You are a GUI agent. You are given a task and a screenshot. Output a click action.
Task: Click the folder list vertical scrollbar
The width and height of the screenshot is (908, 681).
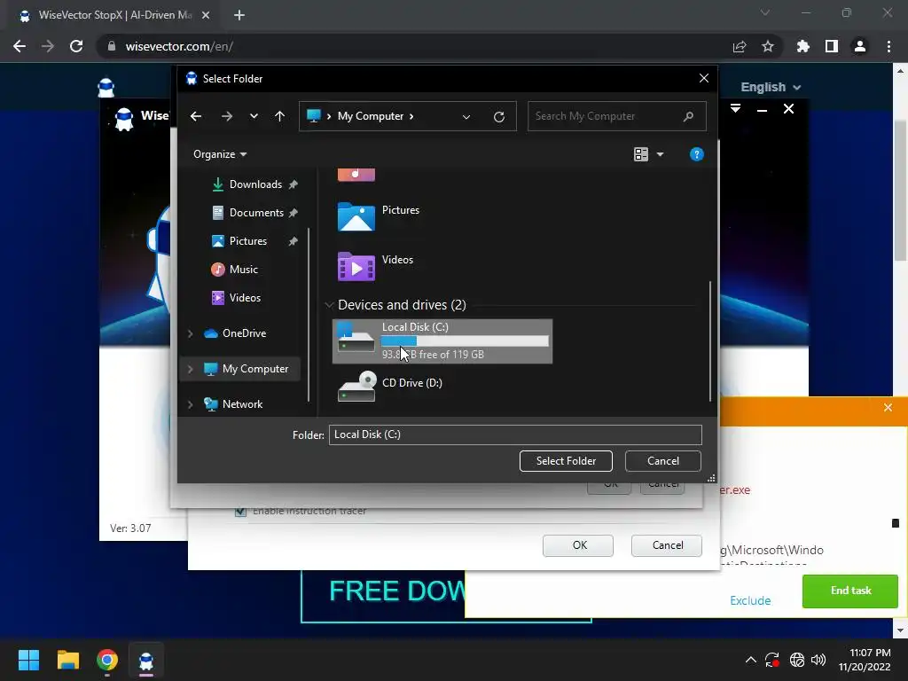click(x=710, y=341)
